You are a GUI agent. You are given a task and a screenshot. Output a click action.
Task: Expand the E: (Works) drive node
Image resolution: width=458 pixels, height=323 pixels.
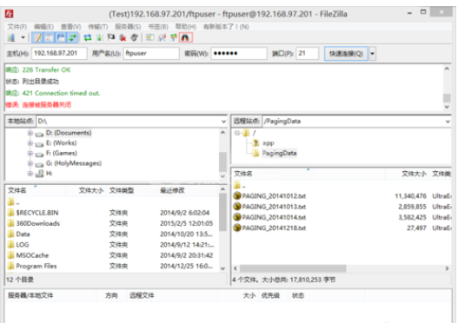[x=30, y=143]
